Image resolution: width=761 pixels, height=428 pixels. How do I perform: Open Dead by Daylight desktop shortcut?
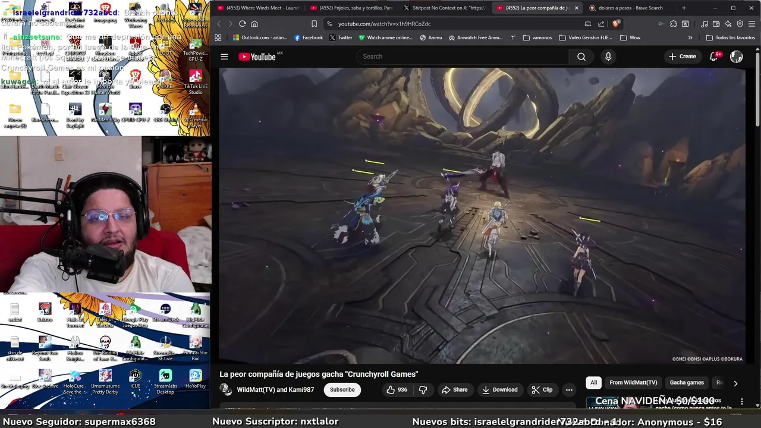tap(75, 114)
